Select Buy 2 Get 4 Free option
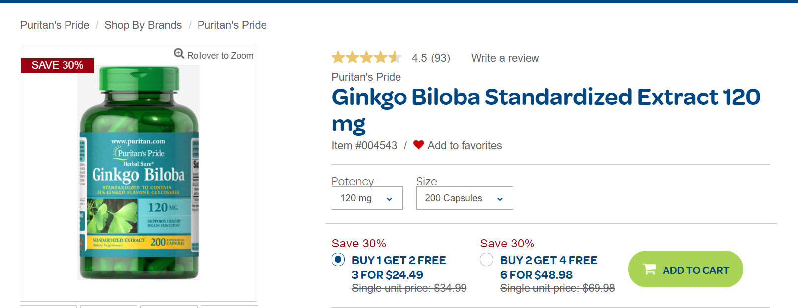This screenshot has height=308, width=798. 487,260
